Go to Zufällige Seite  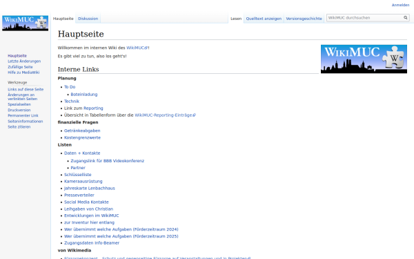20,67
